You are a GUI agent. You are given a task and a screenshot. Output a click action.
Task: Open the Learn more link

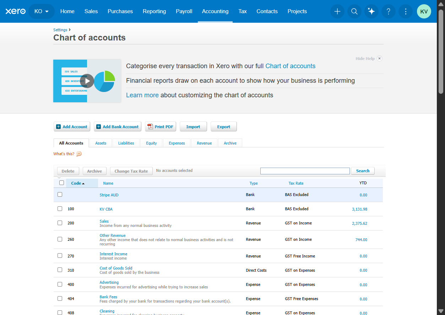(x=142, y=95)
